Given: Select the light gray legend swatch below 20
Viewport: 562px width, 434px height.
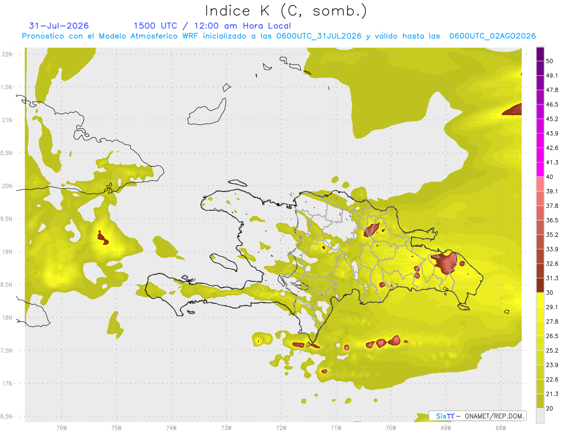Looking at the screenshot, I should pos(540,415).
